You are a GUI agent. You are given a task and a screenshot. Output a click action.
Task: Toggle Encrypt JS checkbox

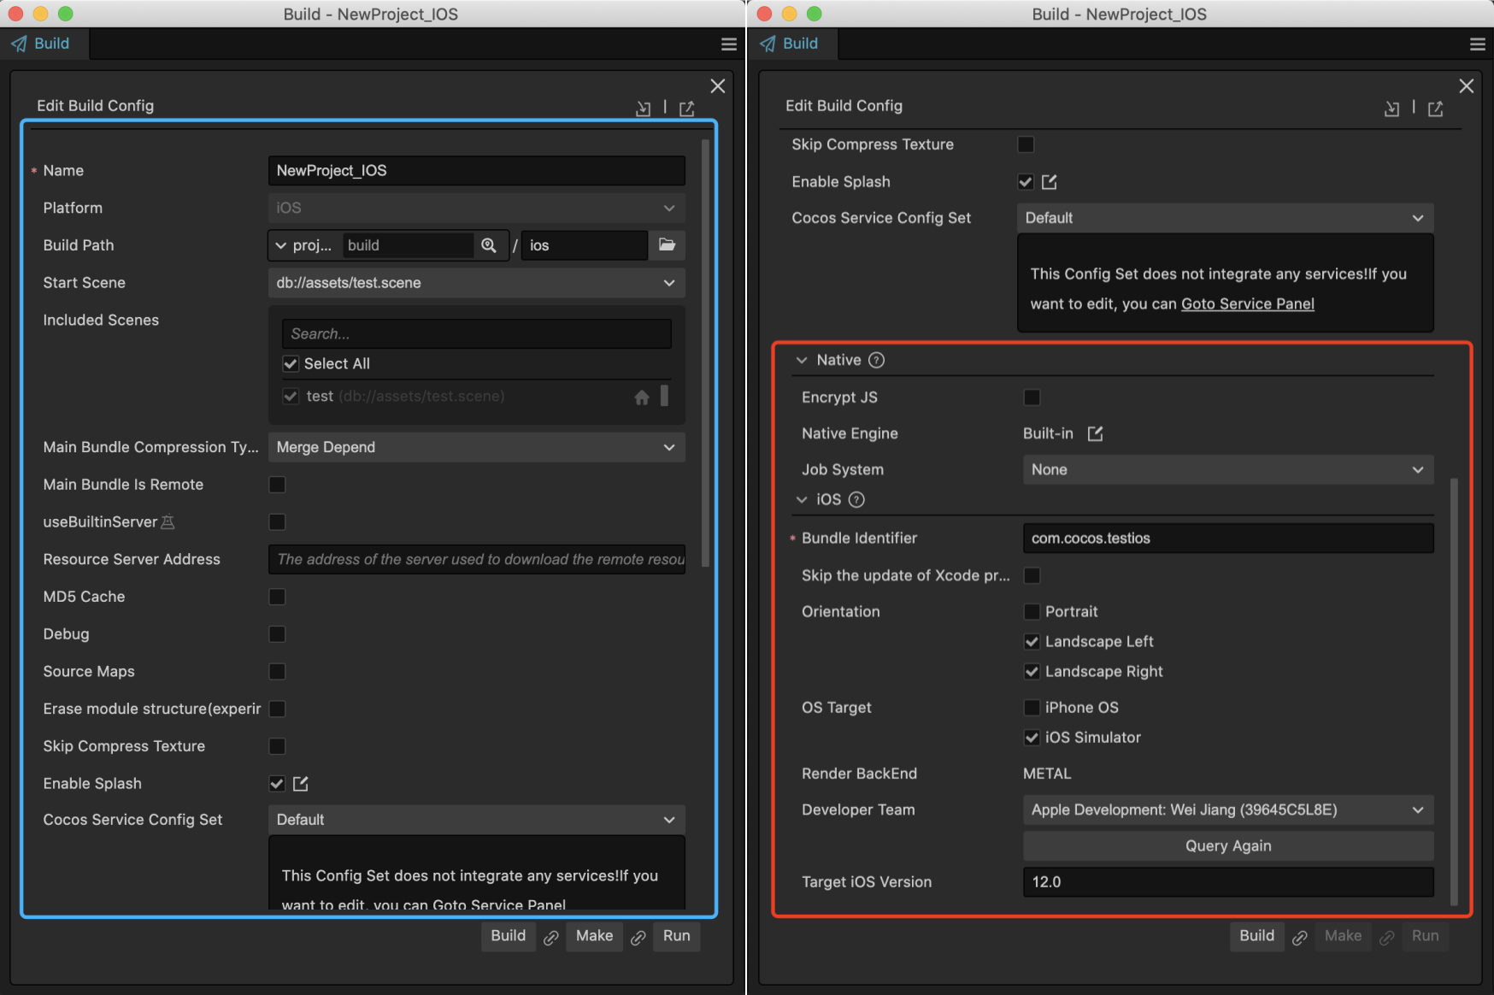pos(1032,397)
